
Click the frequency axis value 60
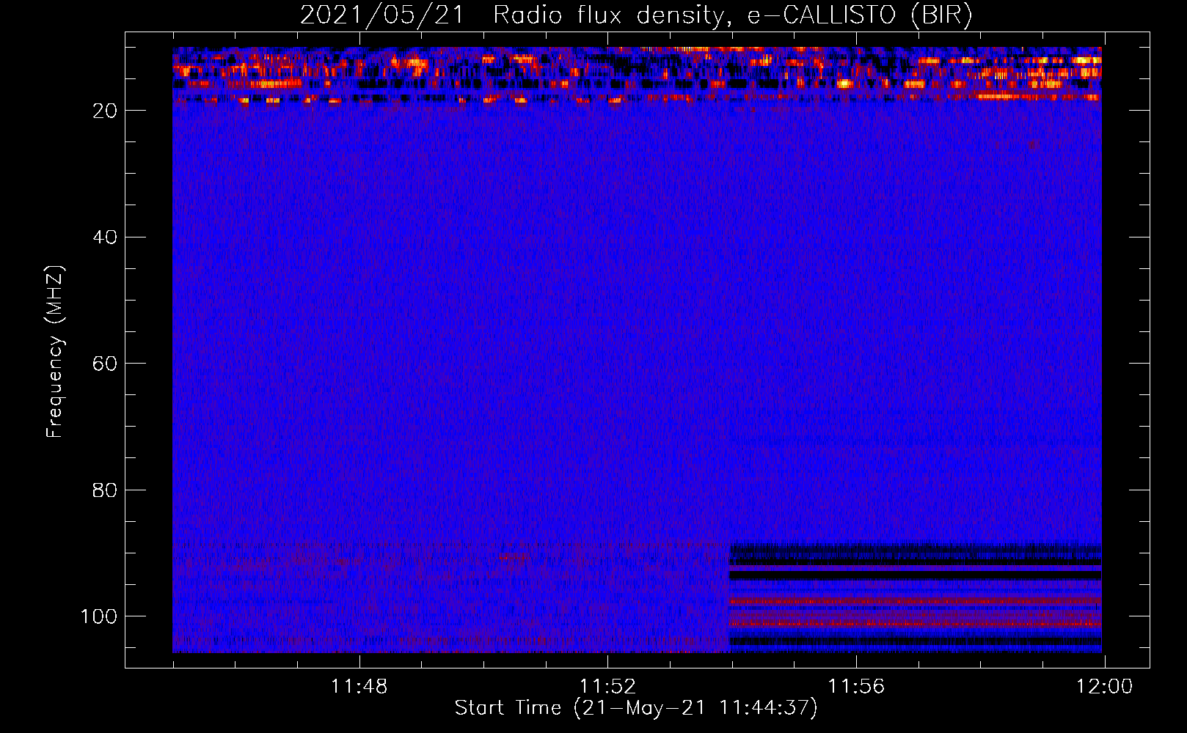coord(105,364)
